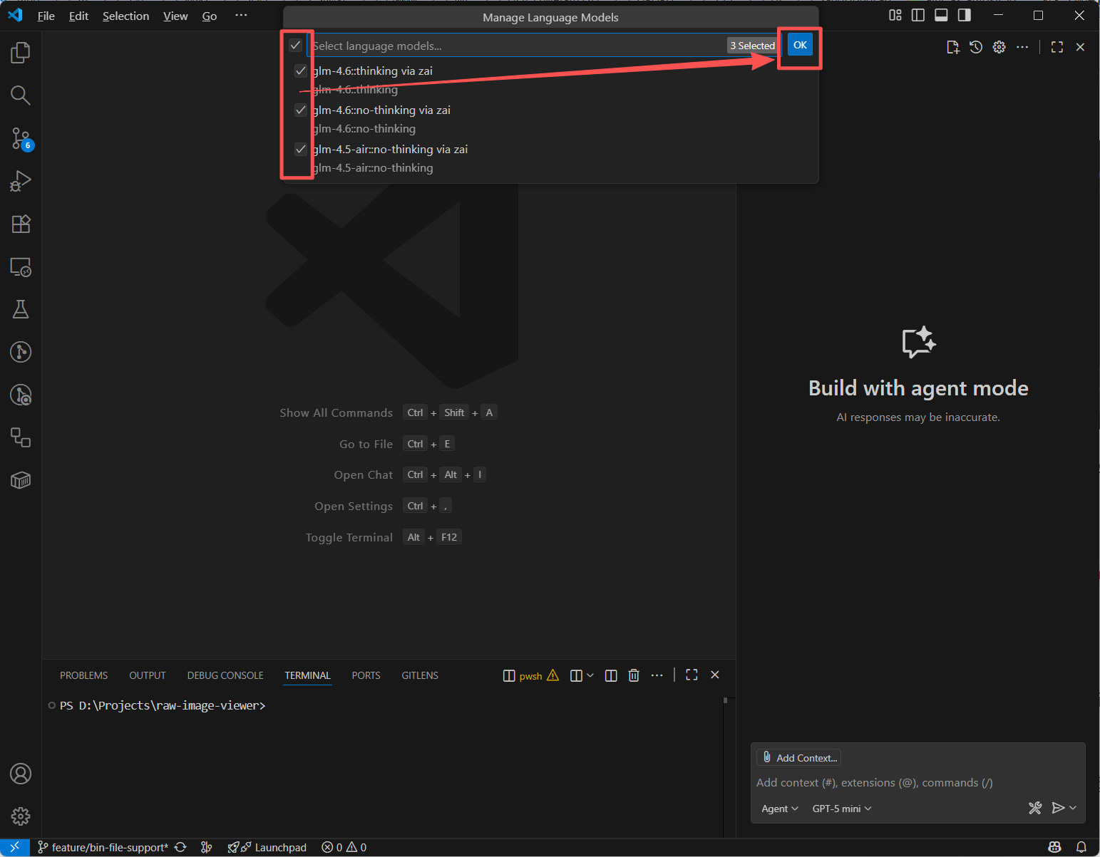
Task: Toggle primary side bar in title bar
Action: (x=918, y=15)
